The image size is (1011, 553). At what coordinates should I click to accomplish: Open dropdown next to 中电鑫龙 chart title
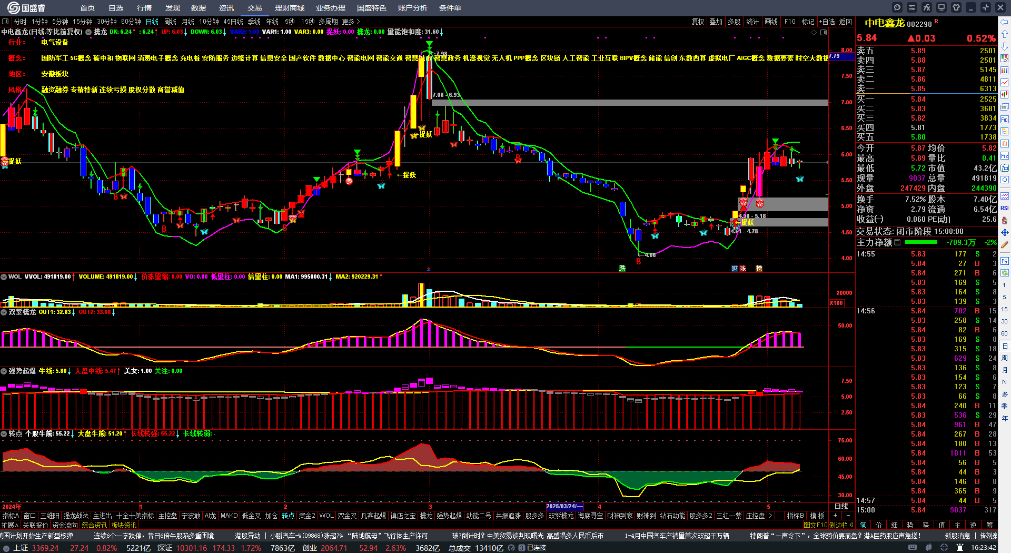(88, 32)
